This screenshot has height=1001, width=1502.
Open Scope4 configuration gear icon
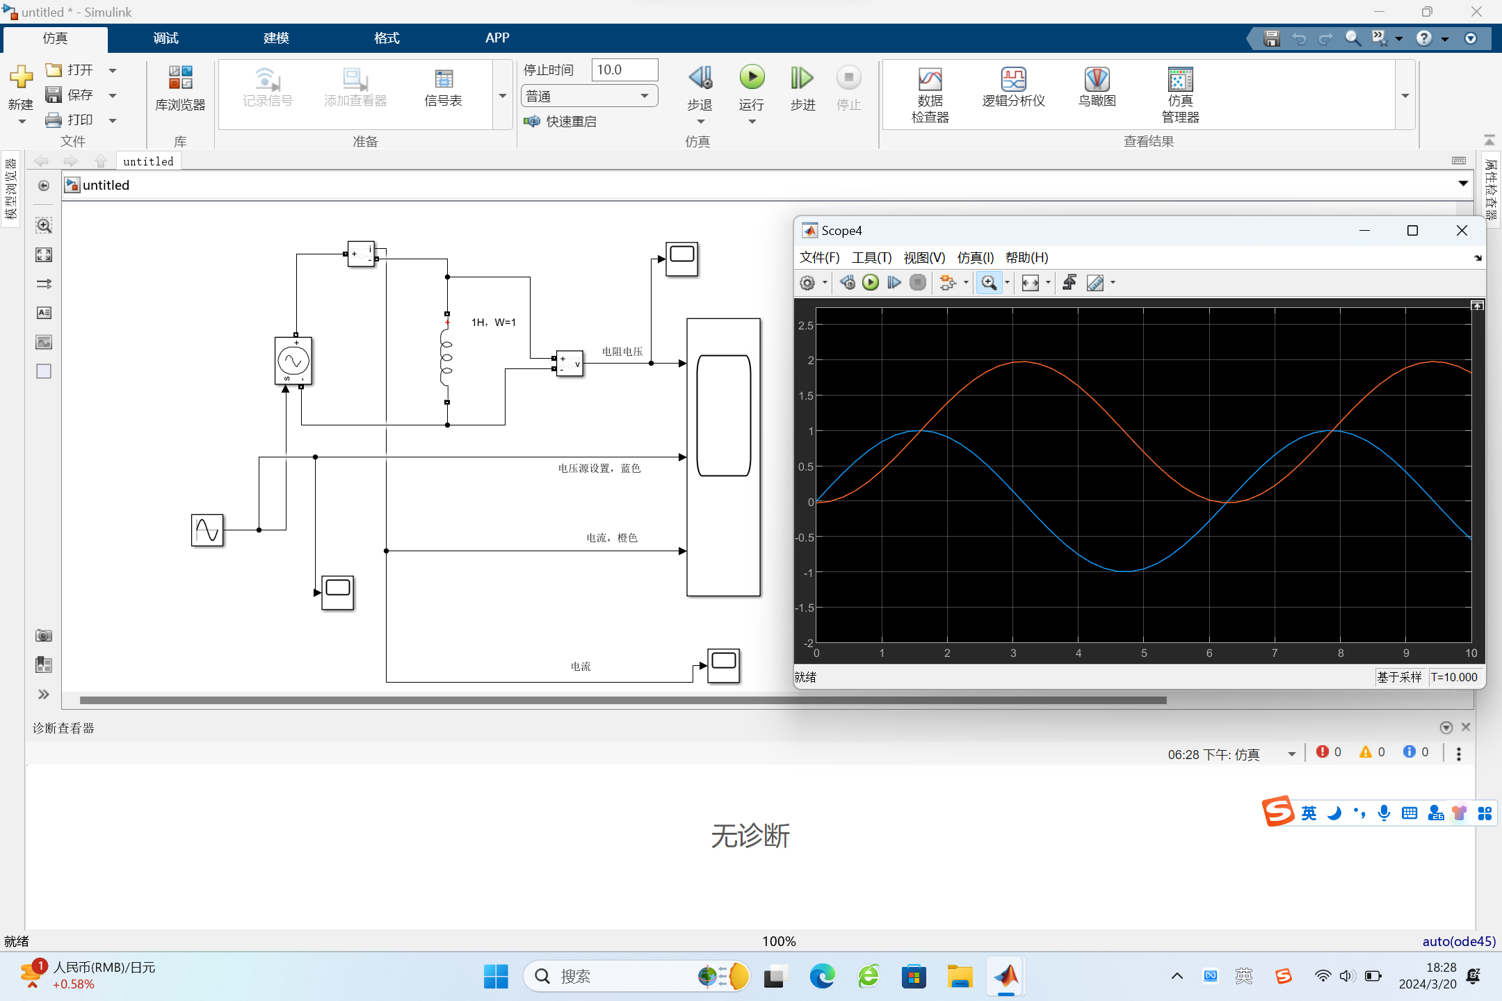[x=807, y=283]
